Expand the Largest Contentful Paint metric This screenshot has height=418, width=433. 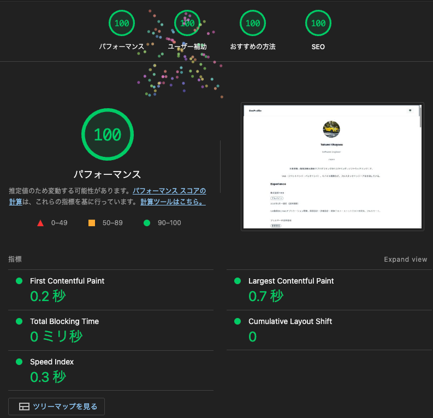291,281
